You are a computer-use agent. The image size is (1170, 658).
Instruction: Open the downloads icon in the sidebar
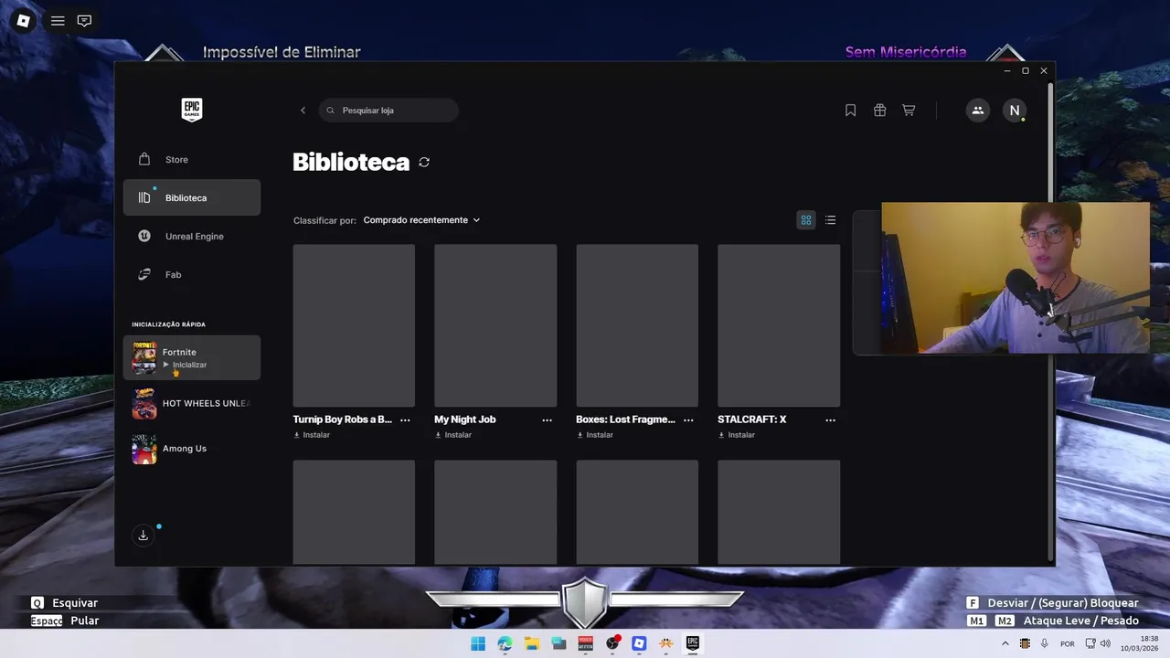tap(143, 536)
